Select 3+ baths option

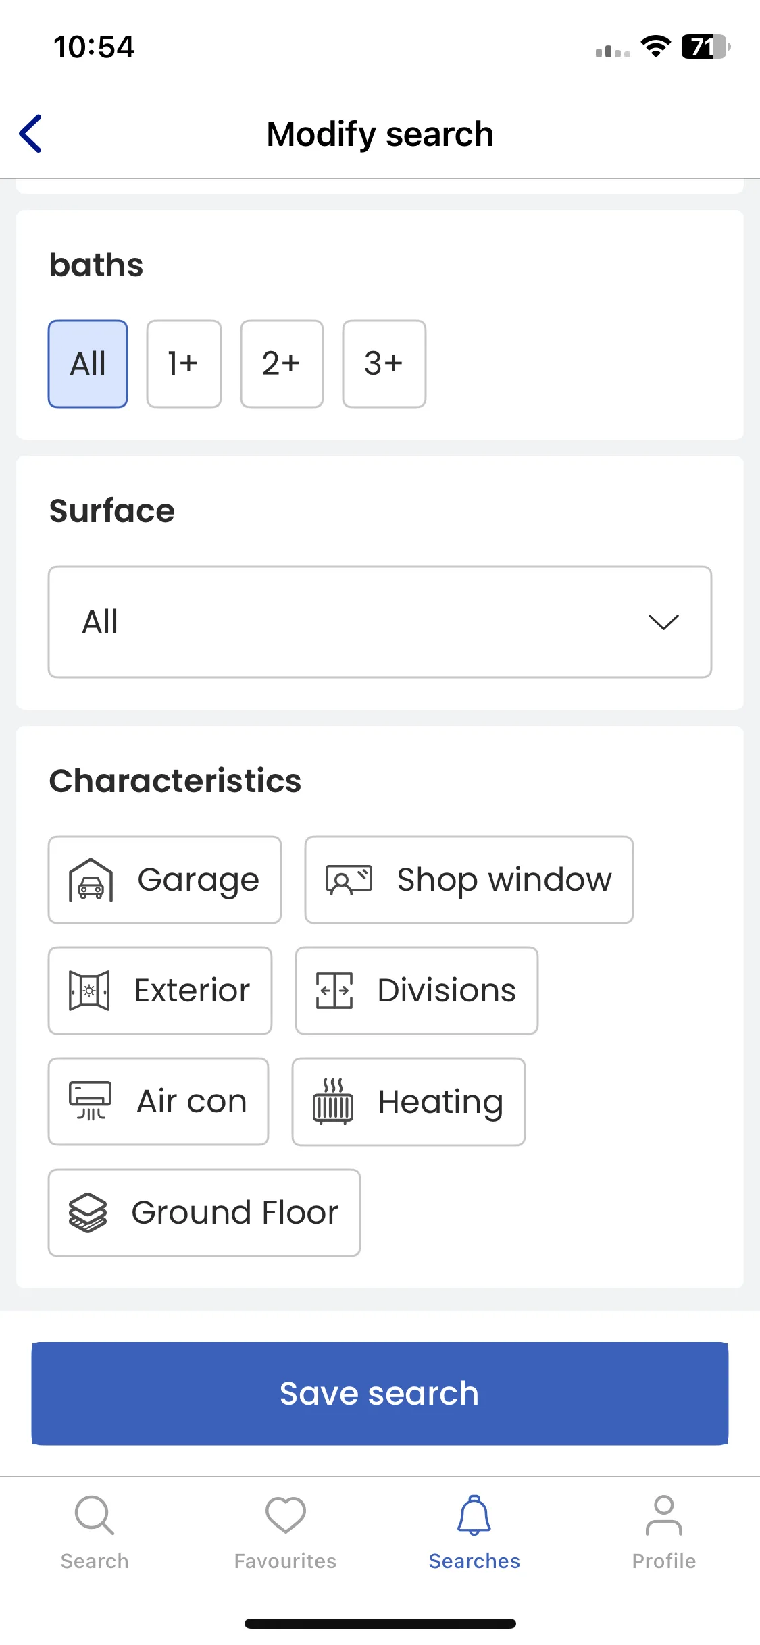[384, 364]
